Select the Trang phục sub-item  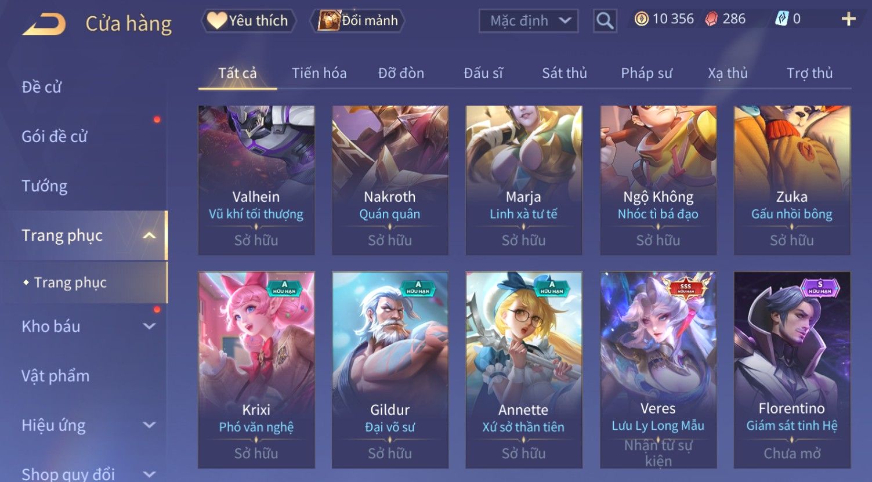pos(70,282)
